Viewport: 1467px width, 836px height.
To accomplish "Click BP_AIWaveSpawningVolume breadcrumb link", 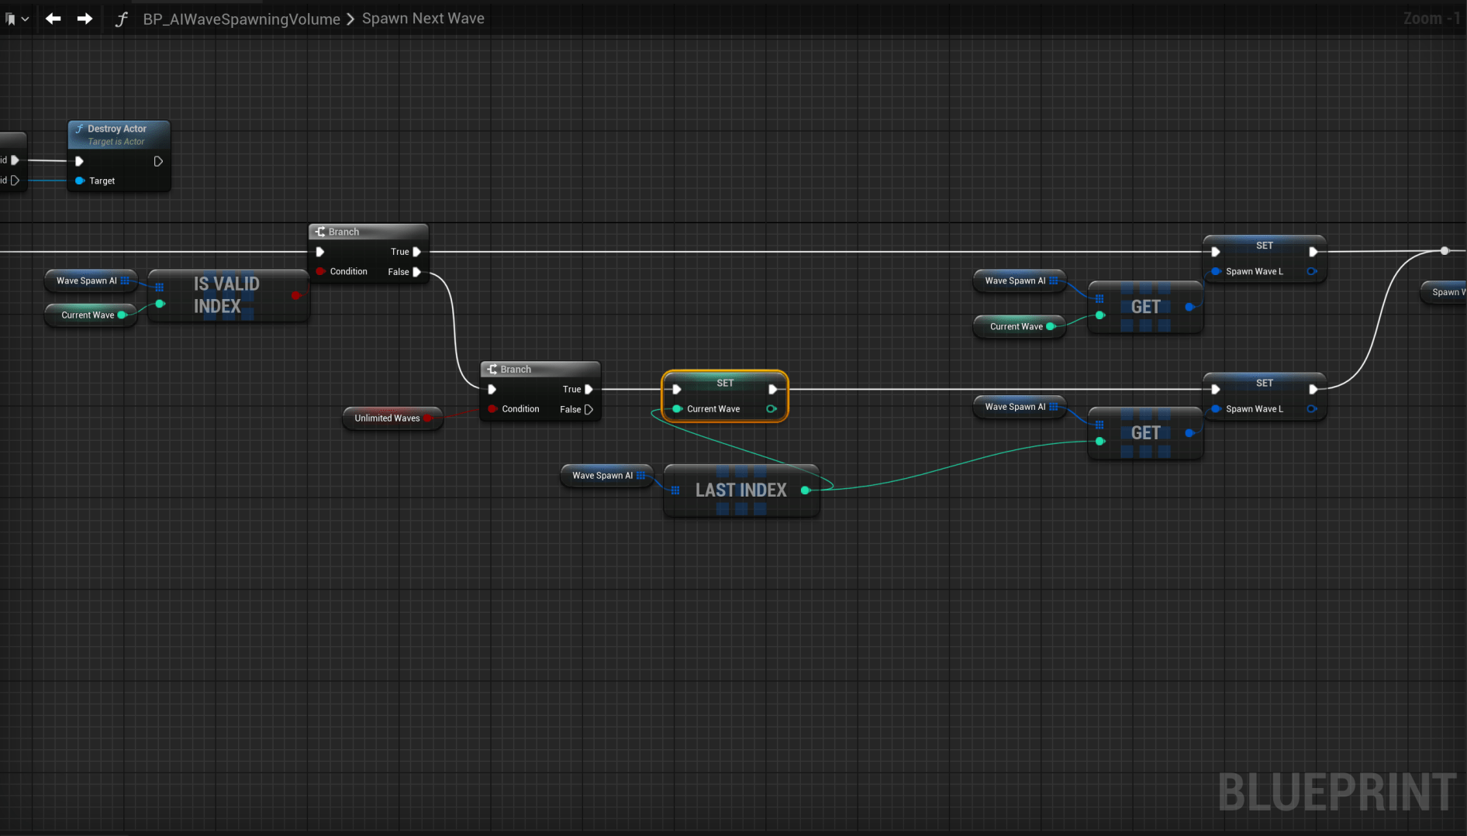I will point(241,19).
